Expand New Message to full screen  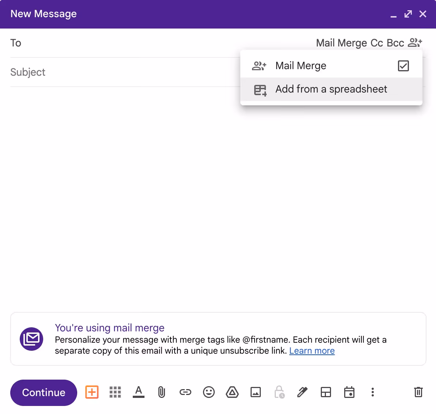coord(408,14)
